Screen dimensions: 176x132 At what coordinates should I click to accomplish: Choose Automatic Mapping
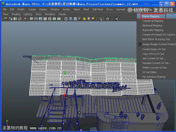pos(153,30)
